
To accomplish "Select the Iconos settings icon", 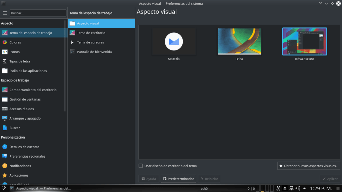I will (5, 52).
